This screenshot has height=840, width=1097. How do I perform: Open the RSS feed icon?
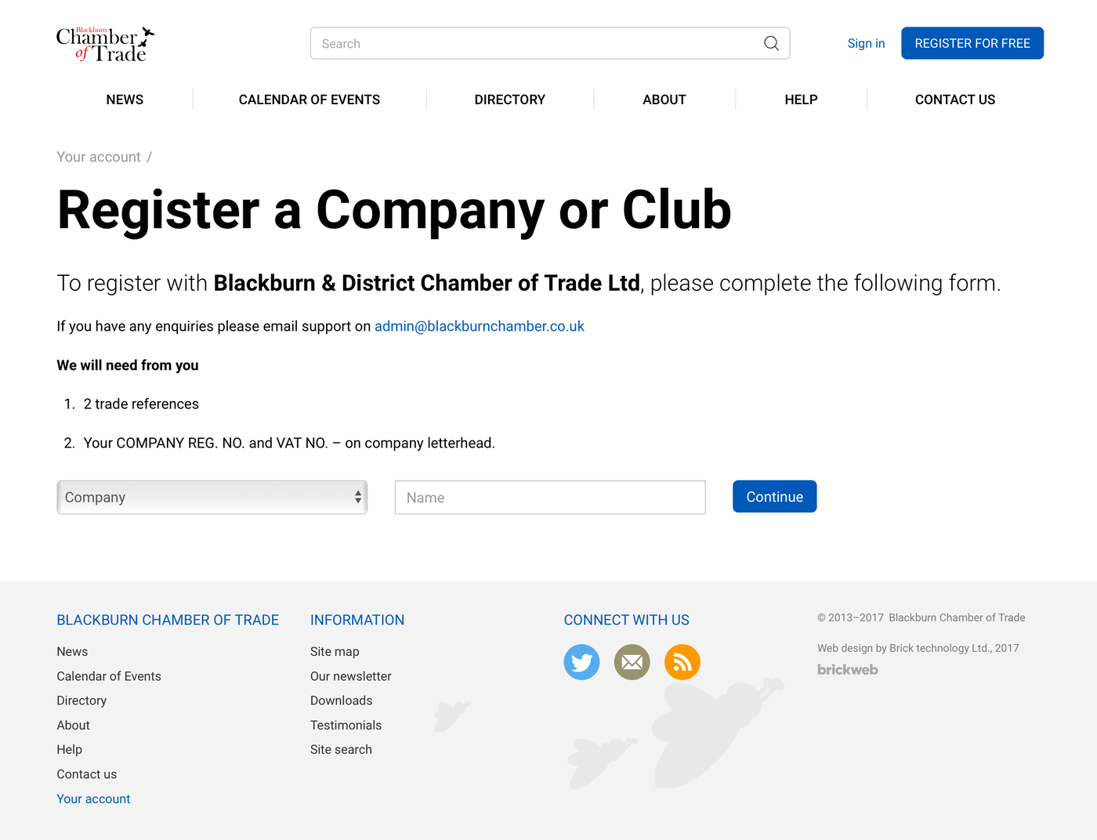coord(682,662)
